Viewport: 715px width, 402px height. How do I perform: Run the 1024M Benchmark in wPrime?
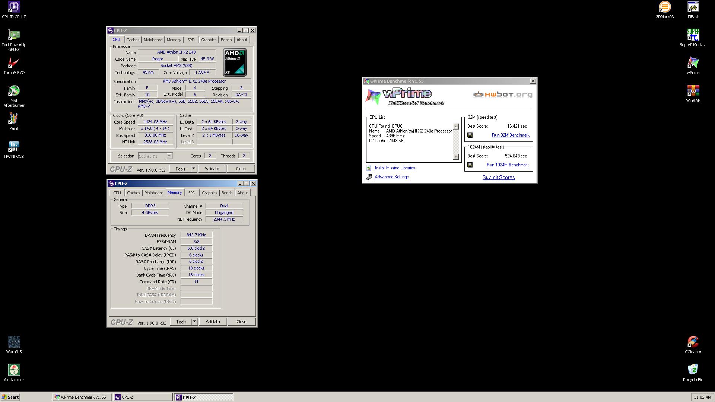tap(508, 165)
